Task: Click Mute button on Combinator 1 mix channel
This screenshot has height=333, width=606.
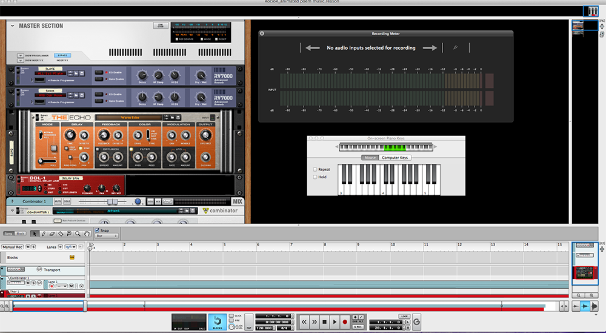Action: tap(58, 201)
